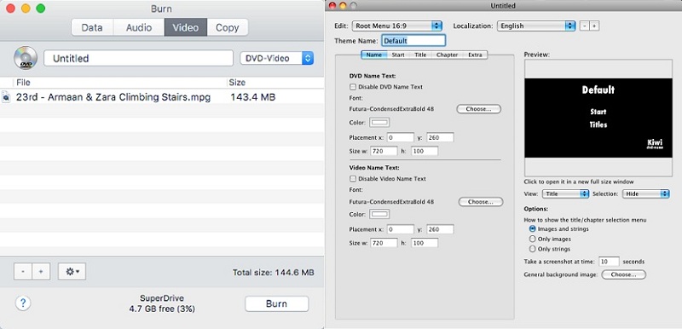
Task: Click the DVD Name Text color swatch
Action: click(379, 123)
